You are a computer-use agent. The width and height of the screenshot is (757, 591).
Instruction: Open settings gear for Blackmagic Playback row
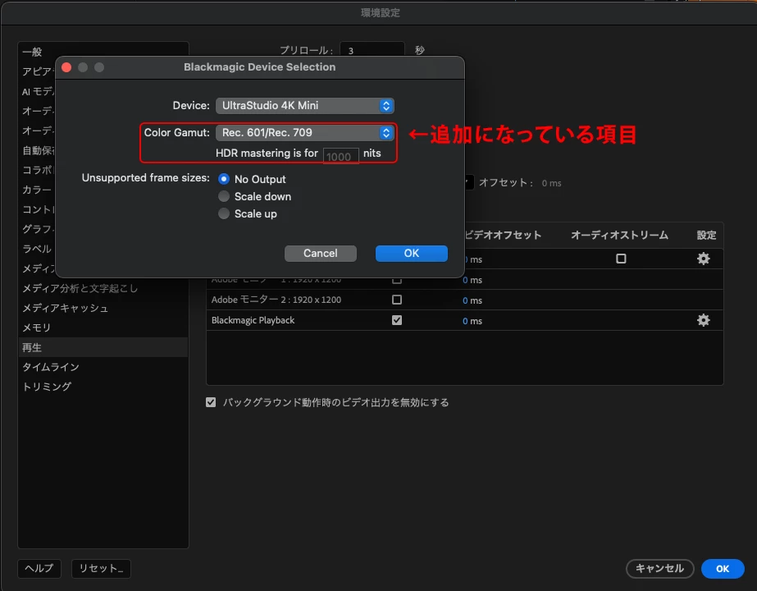(703, 320)
